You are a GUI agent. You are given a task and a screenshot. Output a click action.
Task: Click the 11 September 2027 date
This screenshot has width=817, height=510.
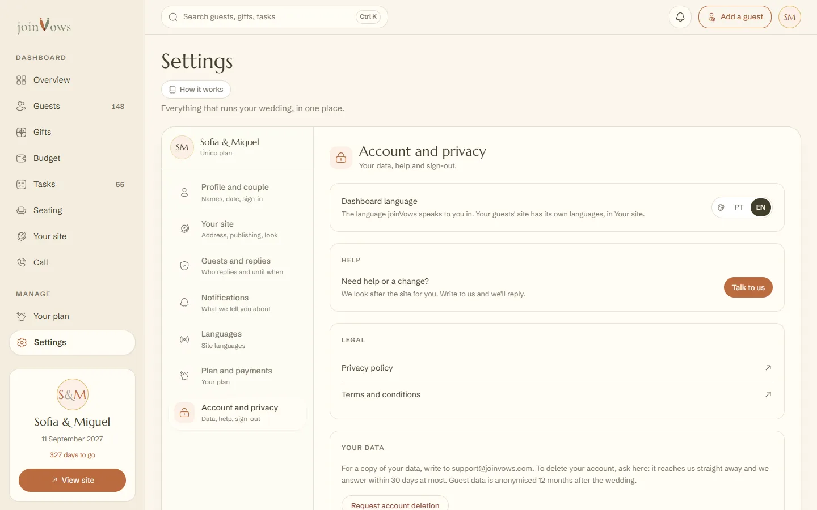coord(72,439)
